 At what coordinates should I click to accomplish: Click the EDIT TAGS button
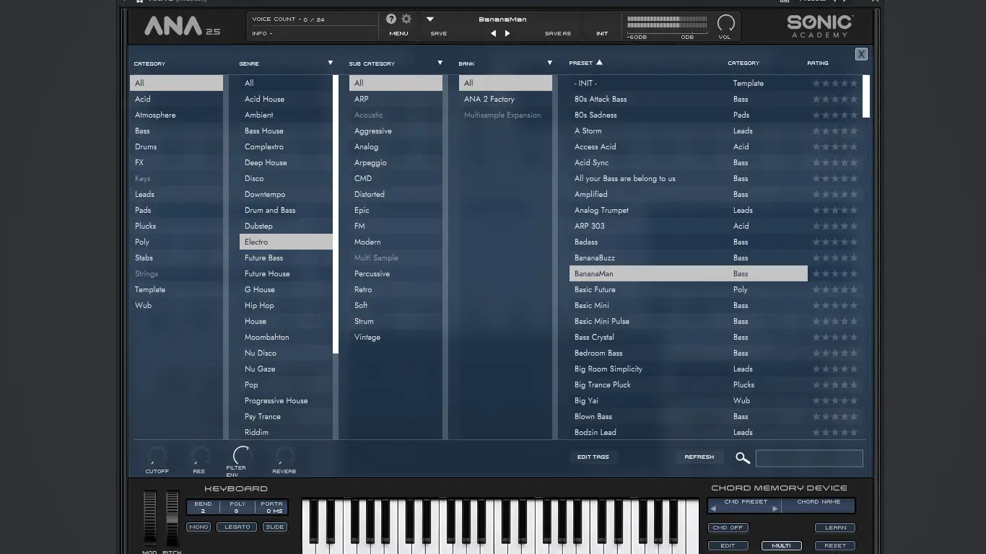click(x=593, y=457)
